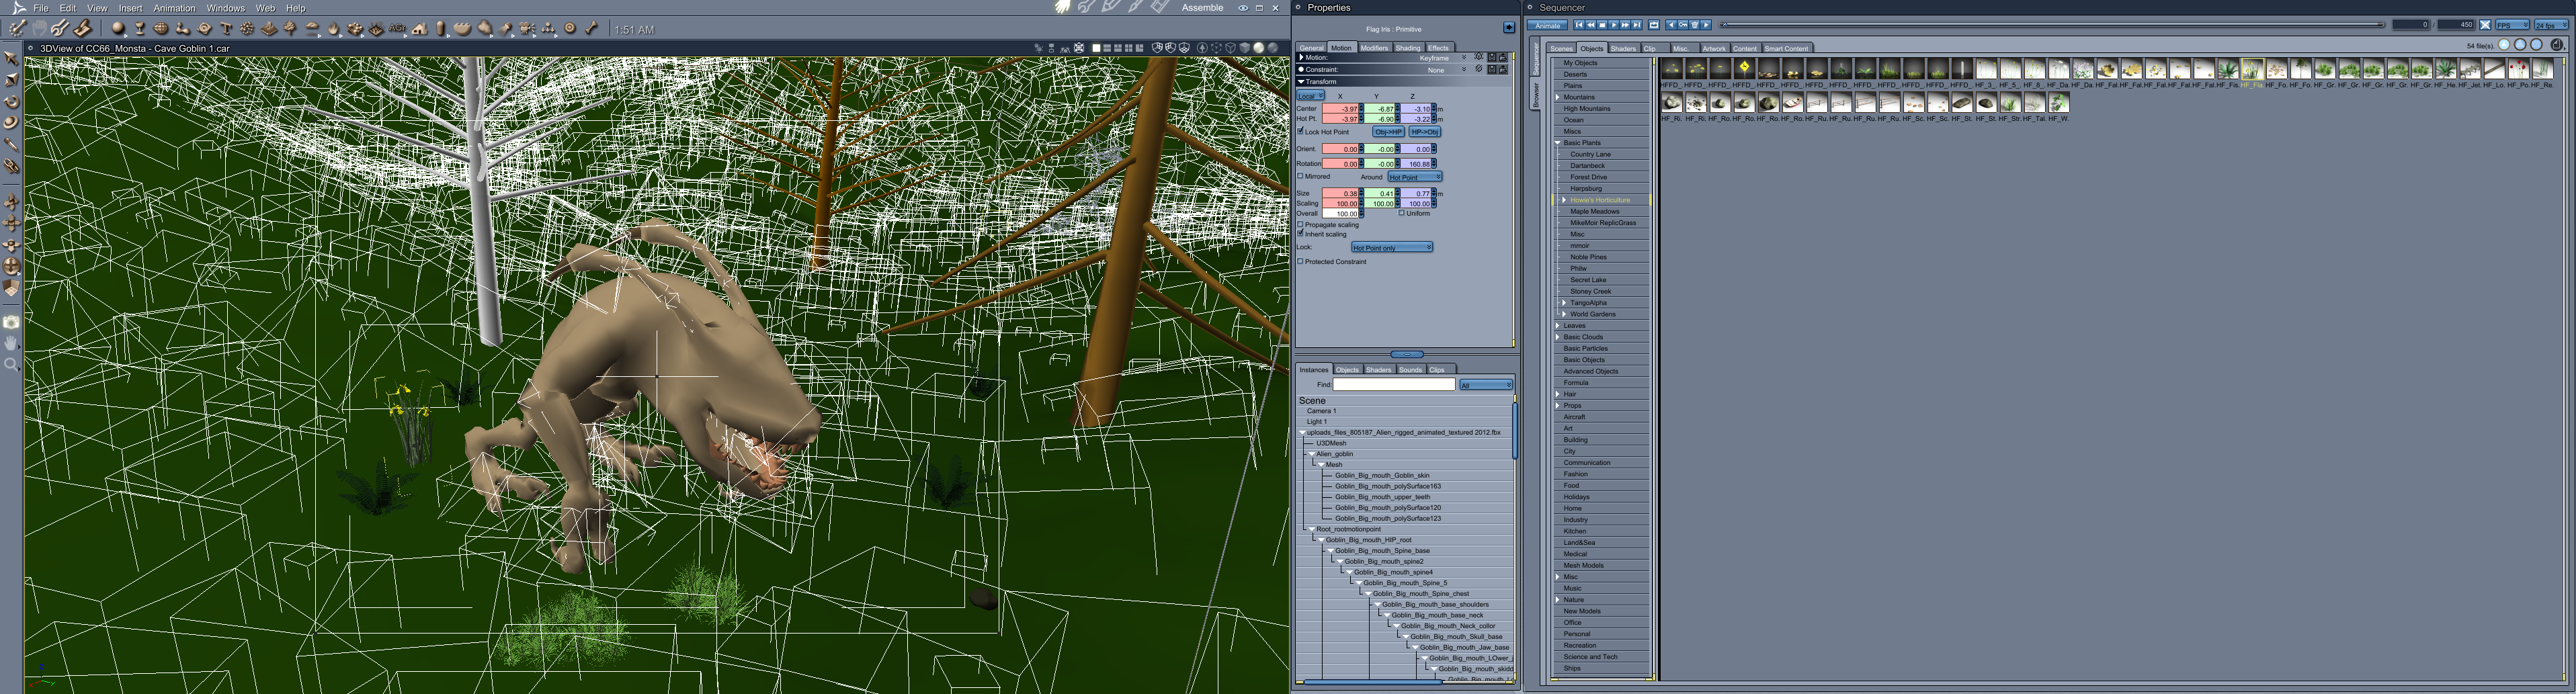This screenshot has height=694, width=2576.
Task: Open the Lock 'Hot Point only' dropdown
Action: pos(1392,247)
